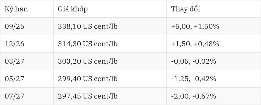
Task: Click the 303,20 US cent/lb price
Action: [88, 61]
